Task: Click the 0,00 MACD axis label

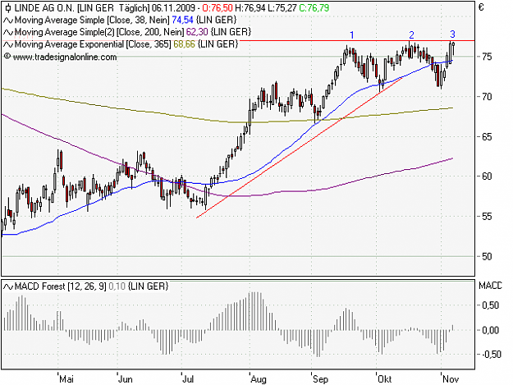Action: [x=490, y=330]
